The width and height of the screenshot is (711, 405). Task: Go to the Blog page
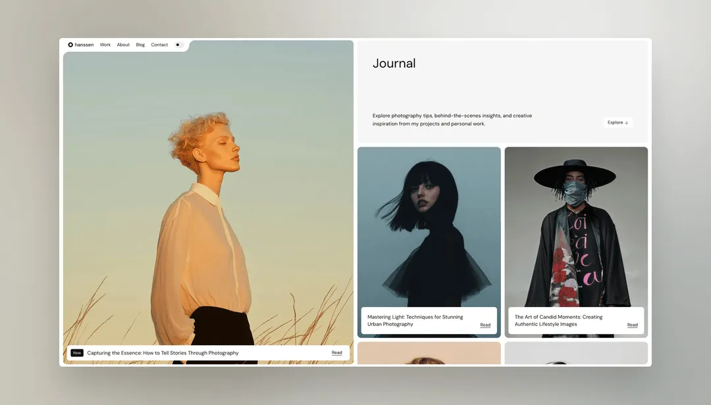pyautogui.click(x=141, y=45)
